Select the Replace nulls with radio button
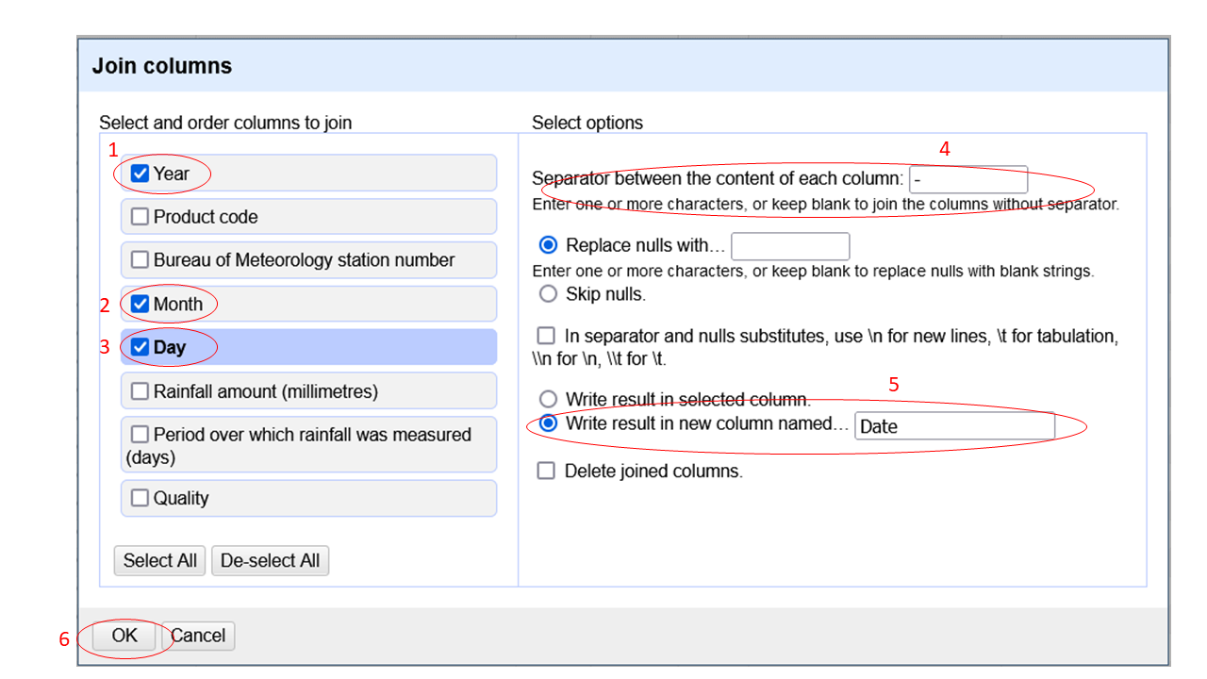The width and height of the screenshot is (1207, 679). pyautogui.click(x=548, y=245)
